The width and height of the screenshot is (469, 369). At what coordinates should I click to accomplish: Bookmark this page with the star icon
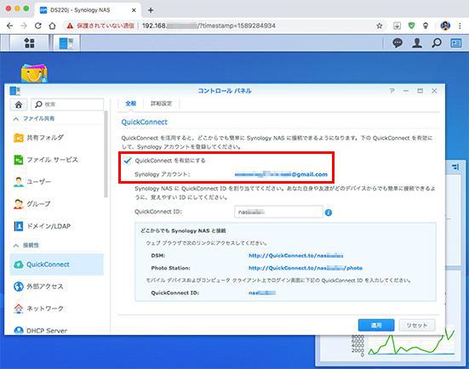pos(380,26)
